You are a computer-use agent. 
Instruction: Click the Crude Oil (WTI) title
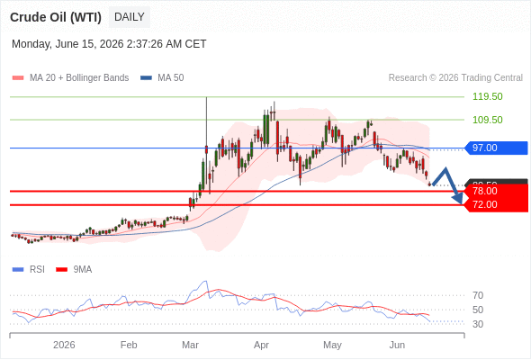click(56, 17)
